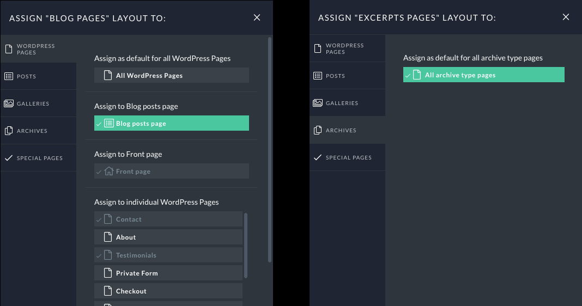Click the Special Pages checkmark icon in Blog Pages dialog

(x=9, y=158)
